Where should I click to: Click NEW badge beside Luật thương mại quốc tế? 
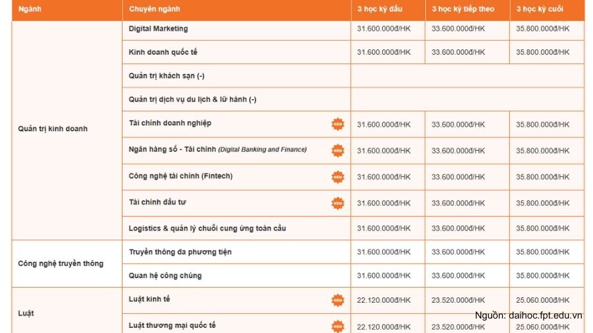pyautogui.click(x=338, y=326)
